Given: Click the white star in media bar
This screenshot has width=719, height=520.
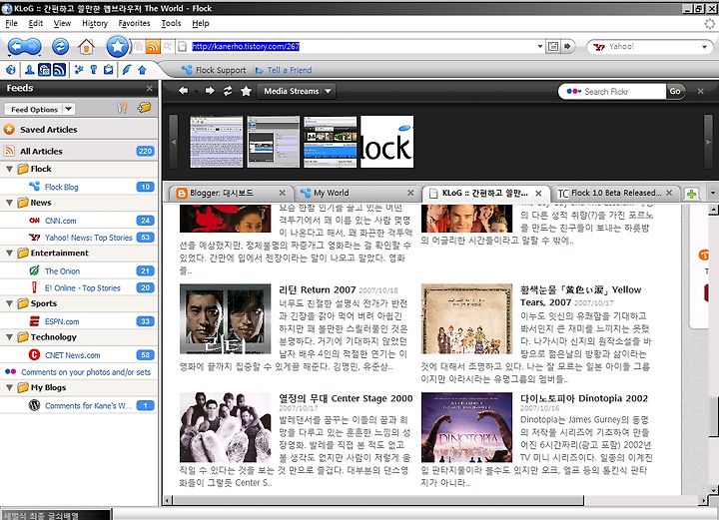Looking at the screenshot, I should (247, 91).
